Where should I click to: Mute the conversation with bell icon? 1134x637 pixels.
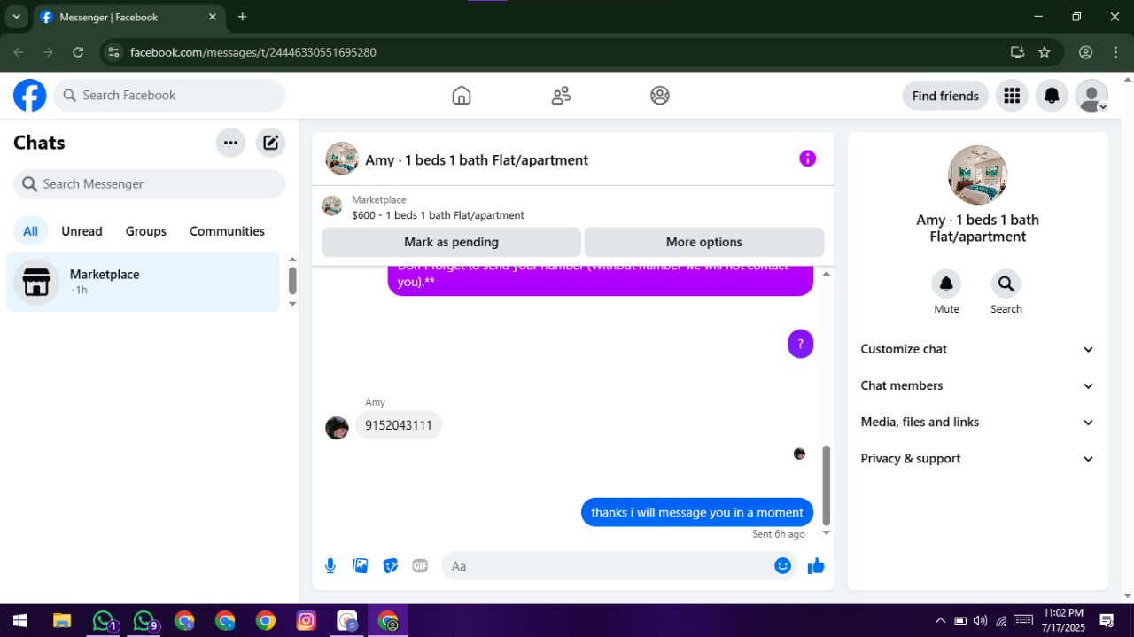click(946, 284)
